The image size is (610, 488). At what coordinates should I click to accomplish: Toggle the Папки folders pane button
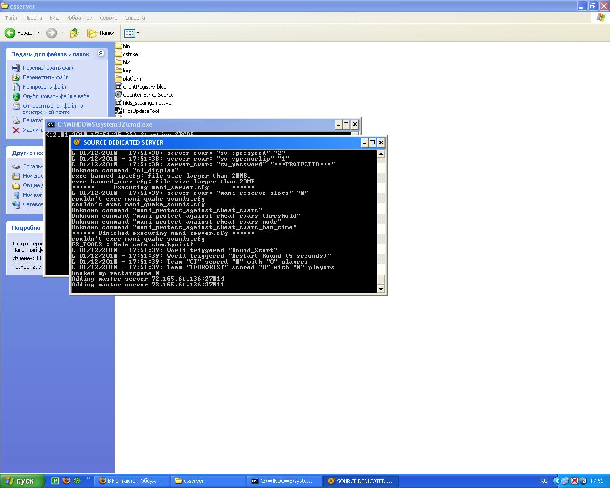click(x=102, y=33)
